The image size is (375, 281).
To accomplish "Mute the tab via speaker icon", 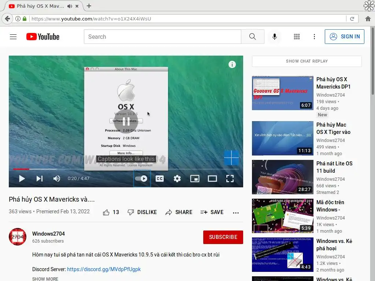I will (70, 6).
